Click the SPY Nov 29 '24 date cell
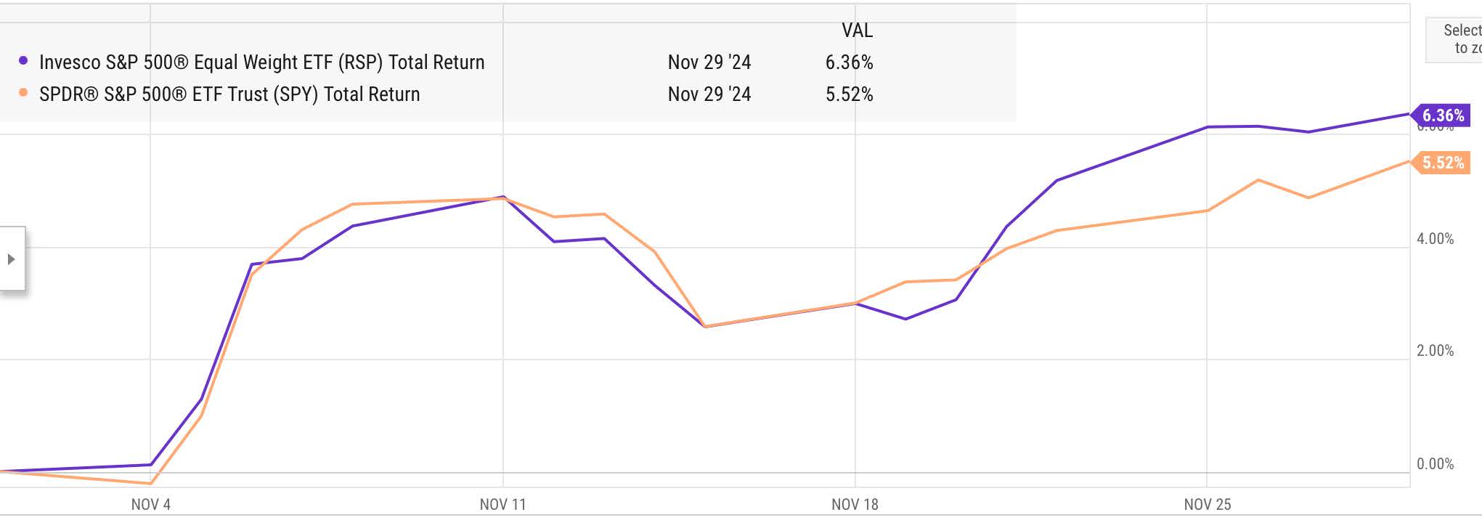1482x520 pixels. point(709,94)
